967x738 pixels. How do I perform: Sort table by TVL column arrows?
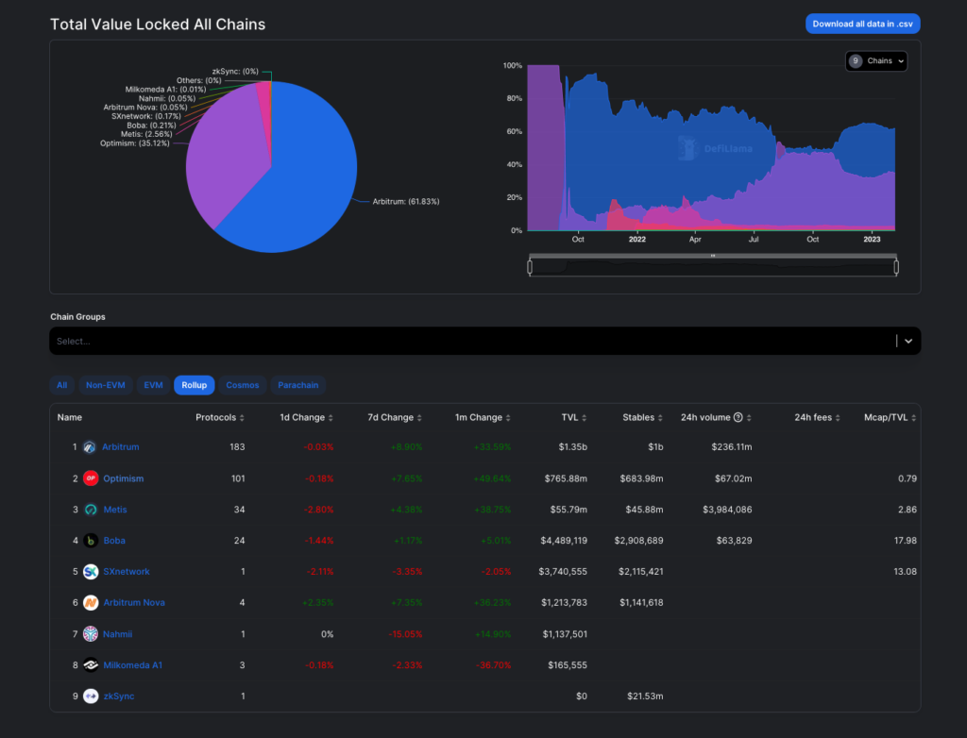click(584, 418)
